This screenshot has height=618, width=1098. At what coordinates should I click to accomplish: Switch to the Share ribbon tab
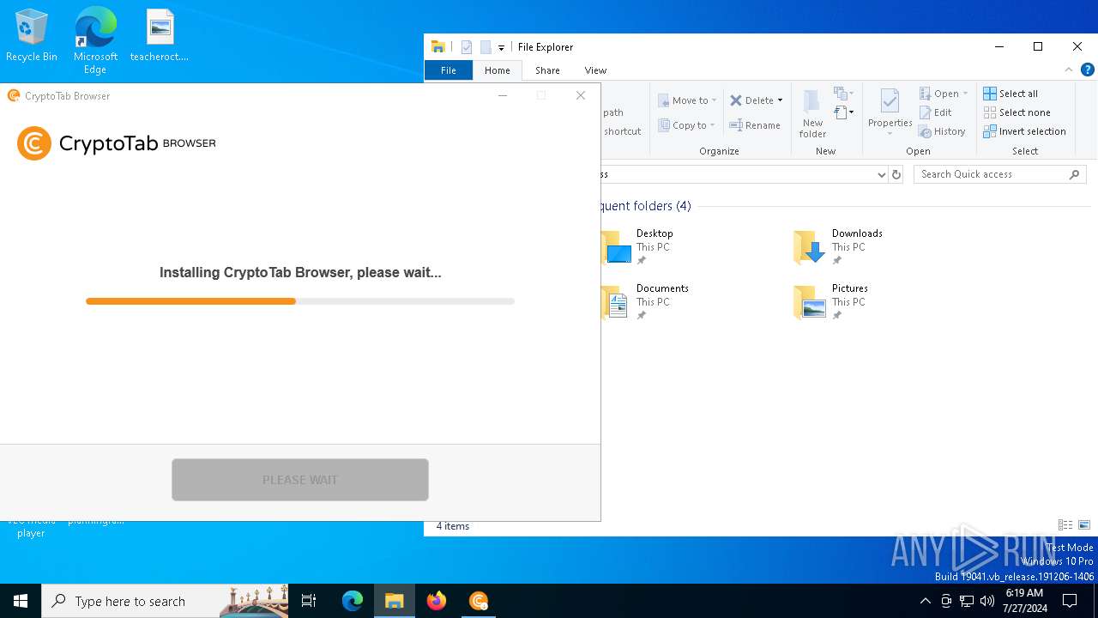547,70
